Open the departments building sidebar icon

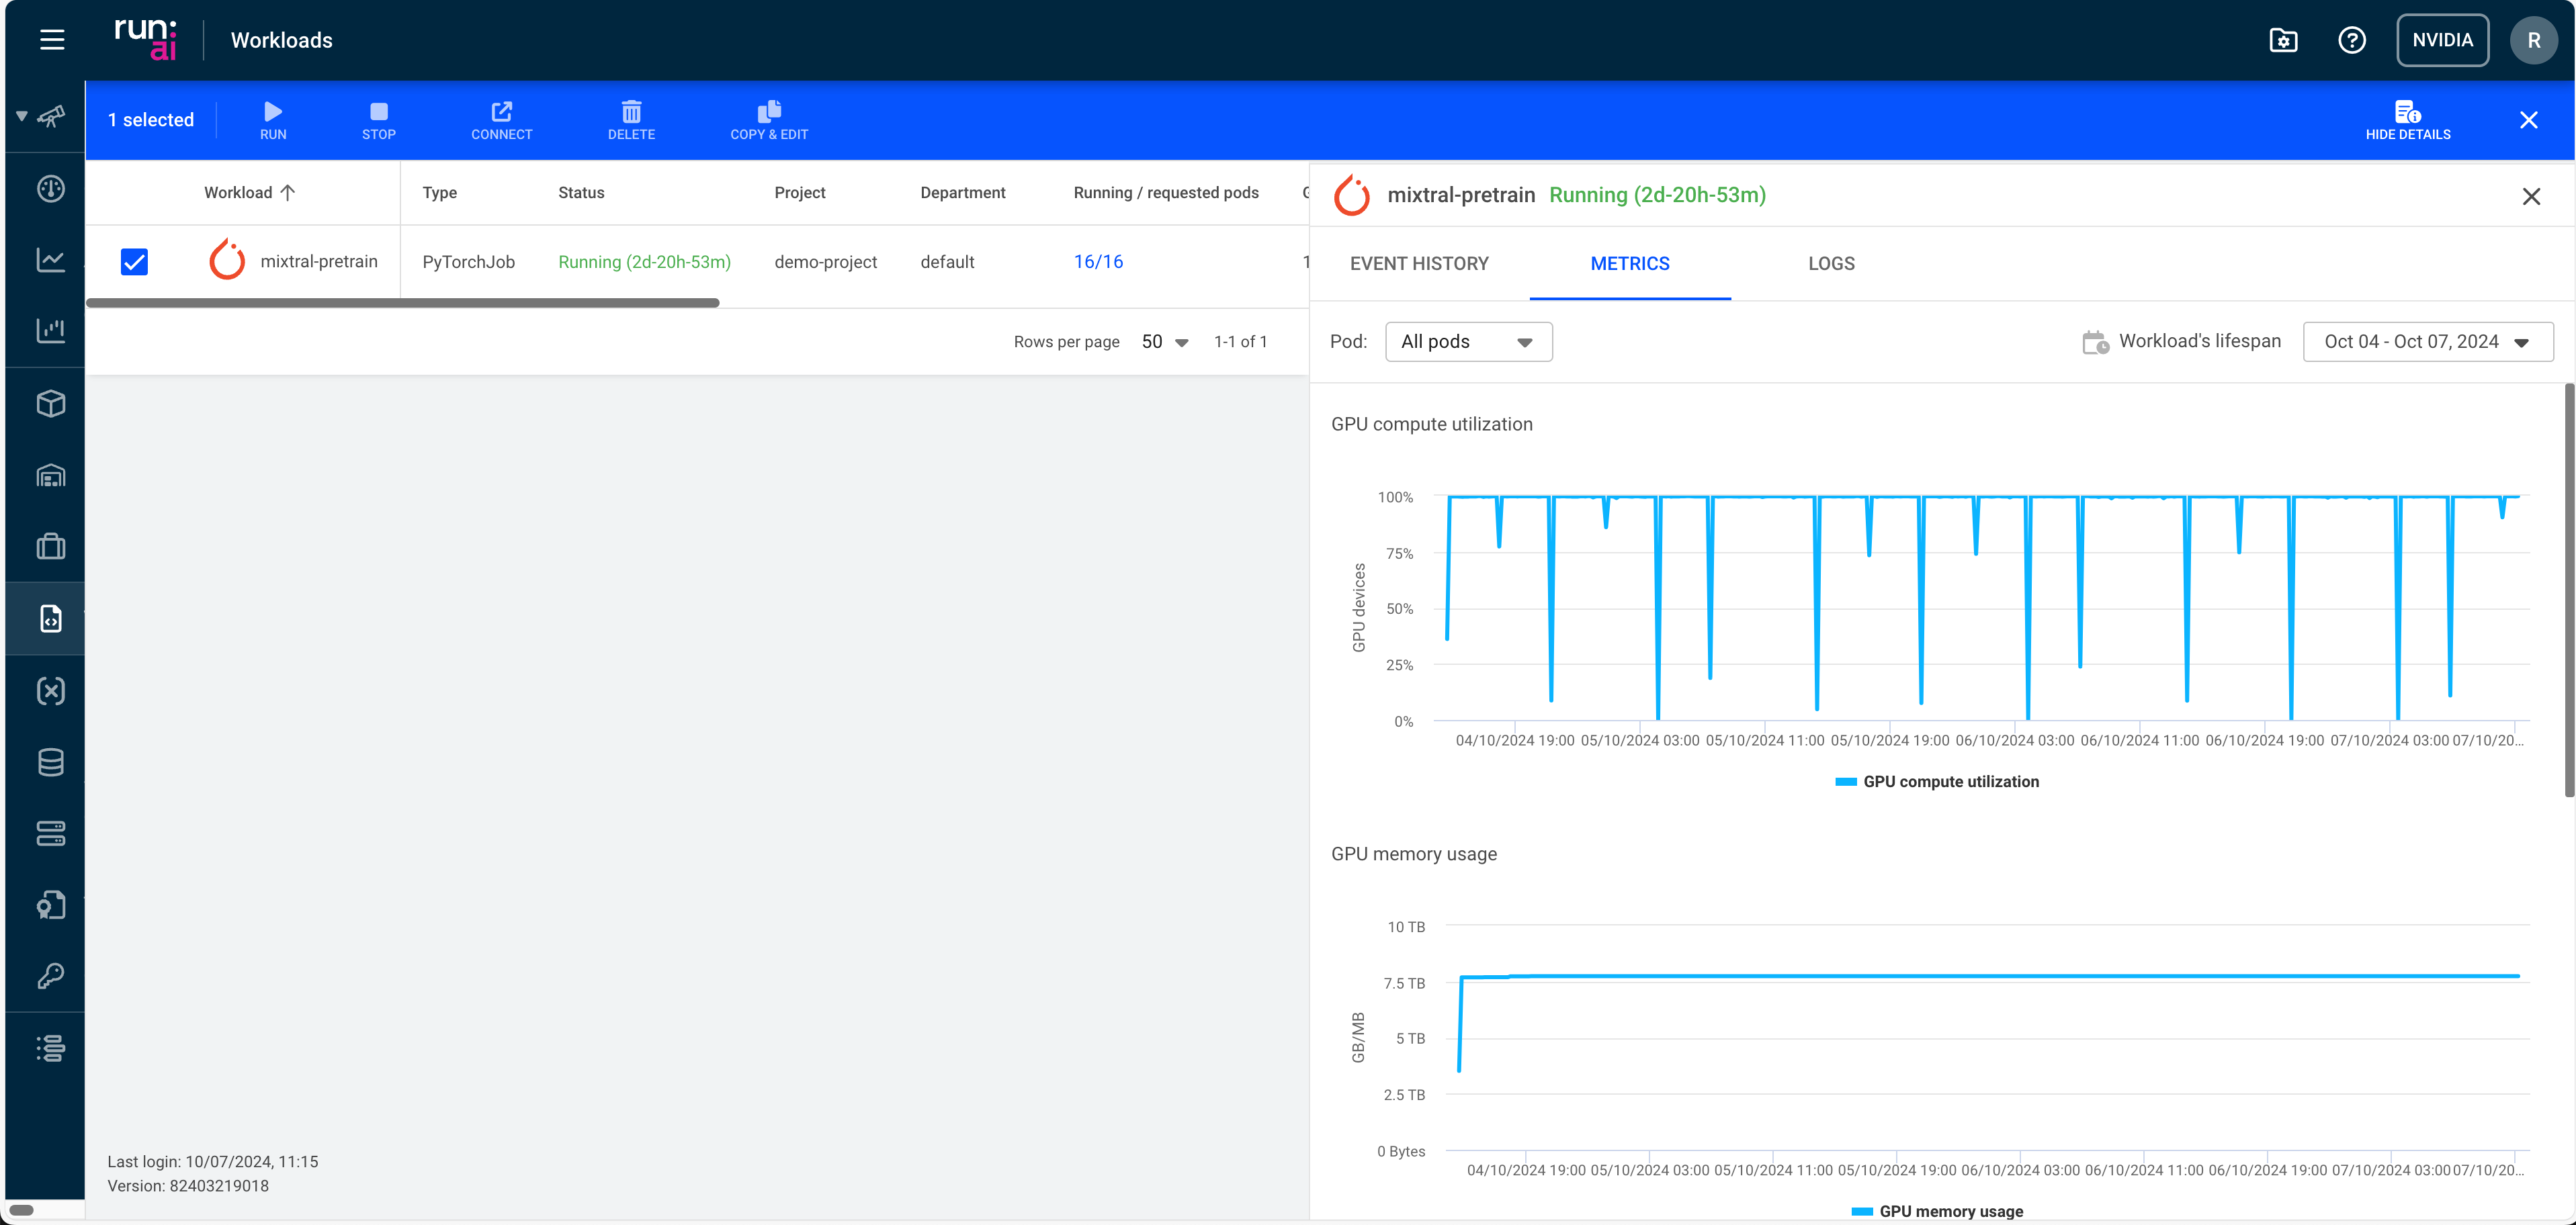51,475
